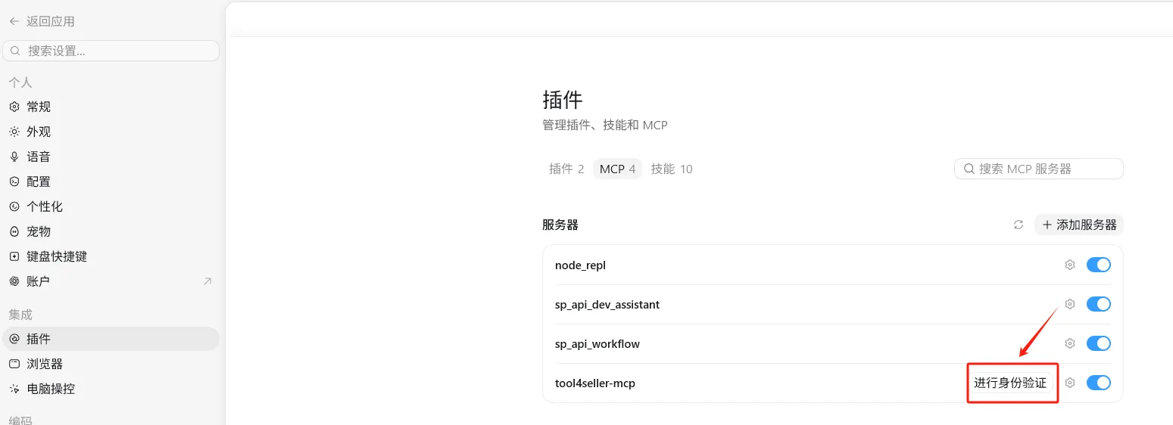The width and height of the screenshot is (1173, 425).
Task: Click the 账户 icon in sidebar
Action: (14, 281)
